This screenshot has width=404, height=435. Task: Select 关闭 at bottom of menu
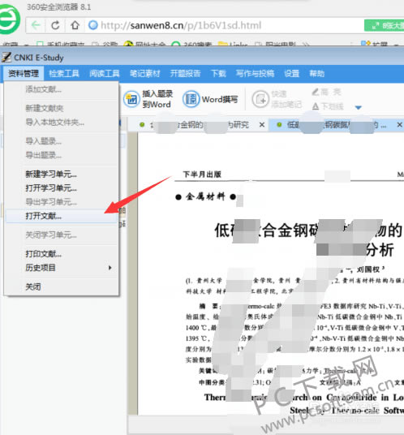[33, 286]
